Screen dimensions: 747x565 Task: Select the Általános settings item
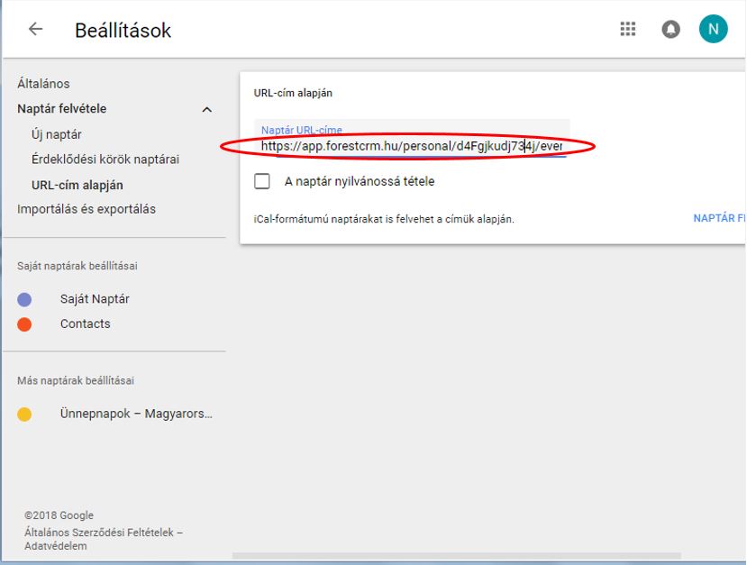[43, 84]
